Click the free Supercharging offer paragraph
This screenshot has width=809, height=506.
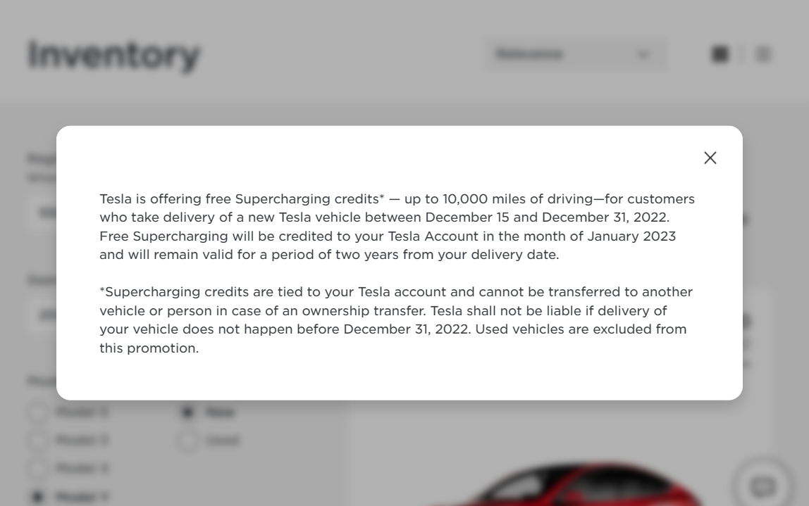[397, 227]
